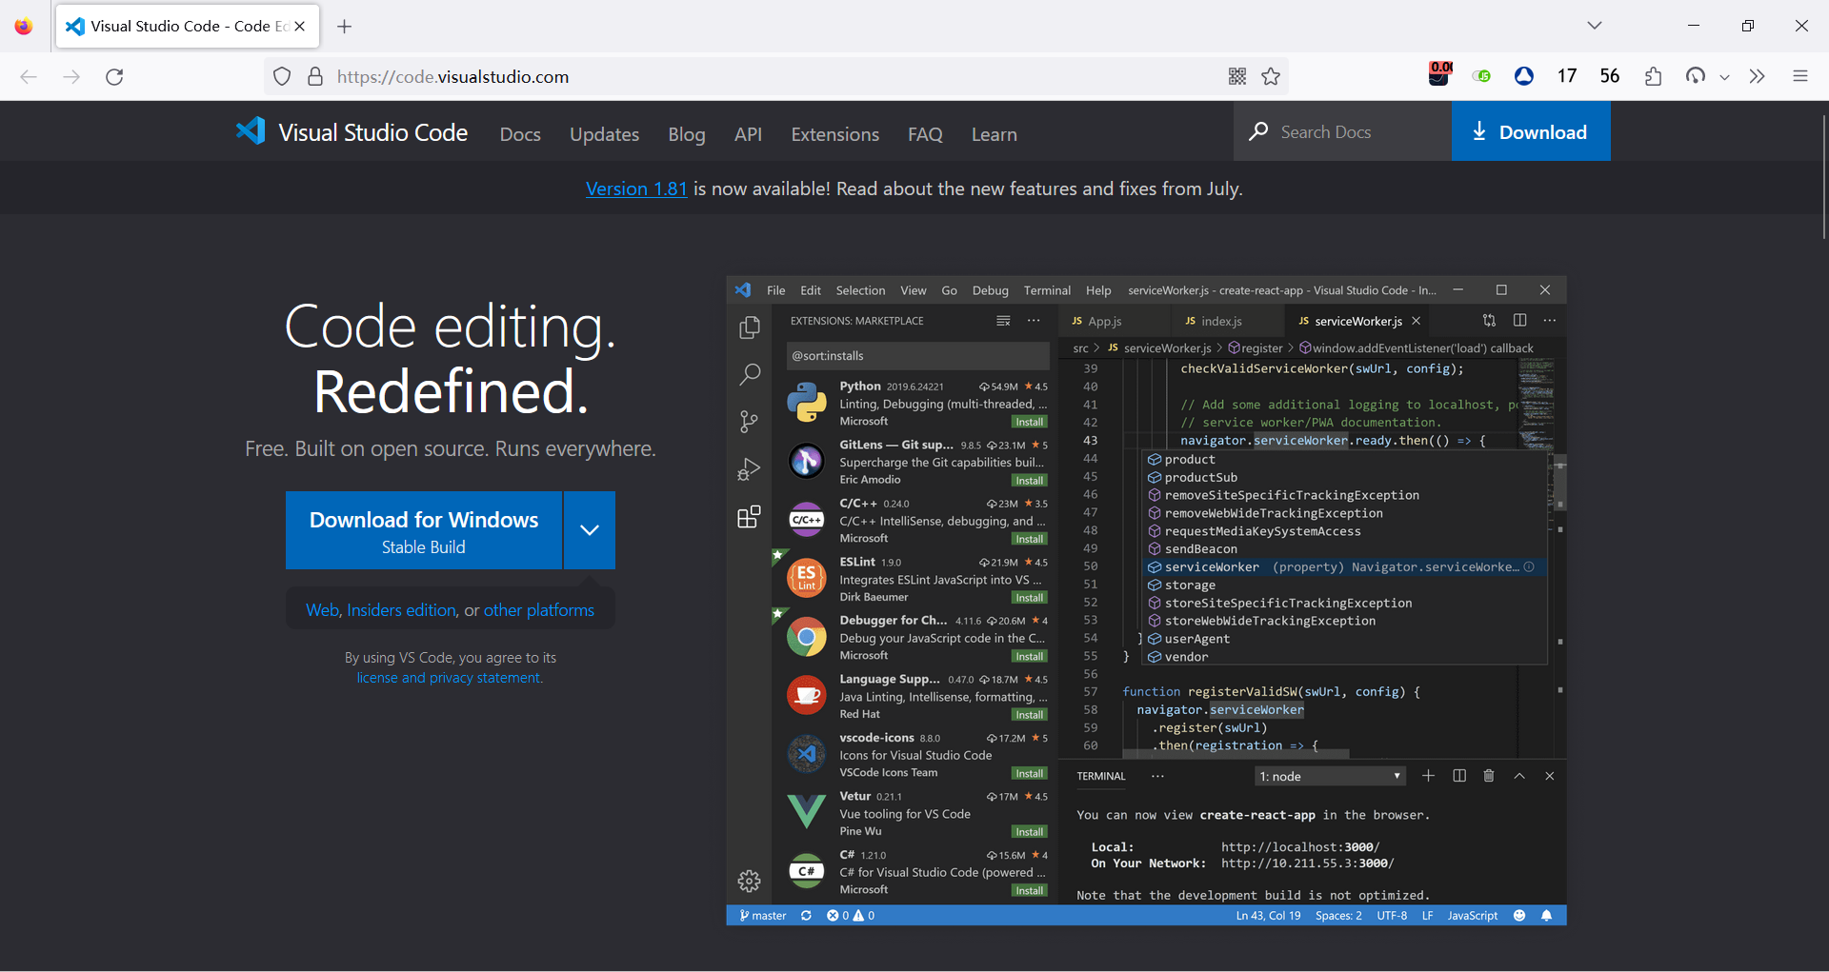The width and height of the screenshot is (1829, 972).
Task: Click the 'Code editing. Redefined.' heading
Action: click(x=451, y=359)
